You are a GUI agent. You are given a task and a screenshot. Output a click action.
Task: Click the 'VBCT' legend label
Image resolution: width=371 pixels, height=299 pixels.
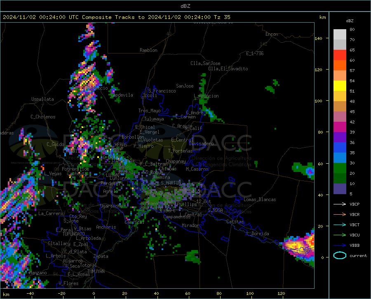click(x=355, y=225)
